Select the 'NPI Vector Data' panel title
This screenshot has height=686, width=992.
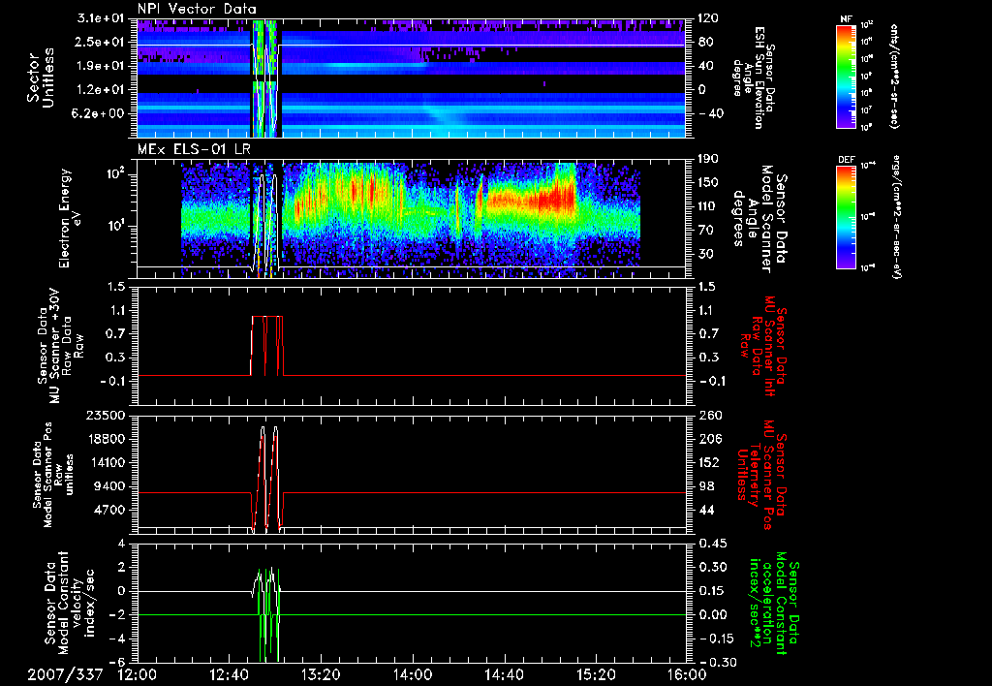point(197,9)
